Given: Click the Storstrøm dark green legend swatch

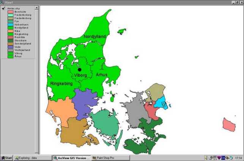Looking at the screenshot, I should pos(10,40).
